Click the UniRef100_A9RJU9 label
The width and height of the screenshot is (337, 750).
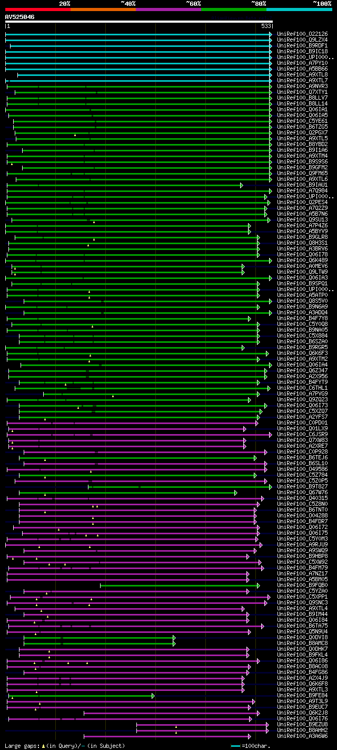302,544
